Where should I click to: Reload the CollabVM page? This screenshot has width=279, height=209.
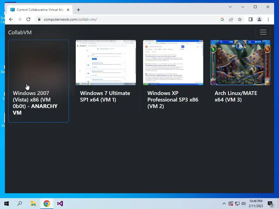click(x=28, y=19)
